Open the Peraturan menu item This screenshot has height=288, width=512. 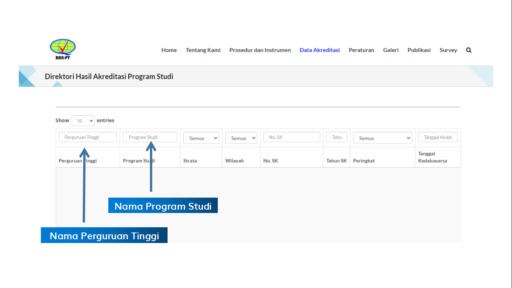point(361,50)
